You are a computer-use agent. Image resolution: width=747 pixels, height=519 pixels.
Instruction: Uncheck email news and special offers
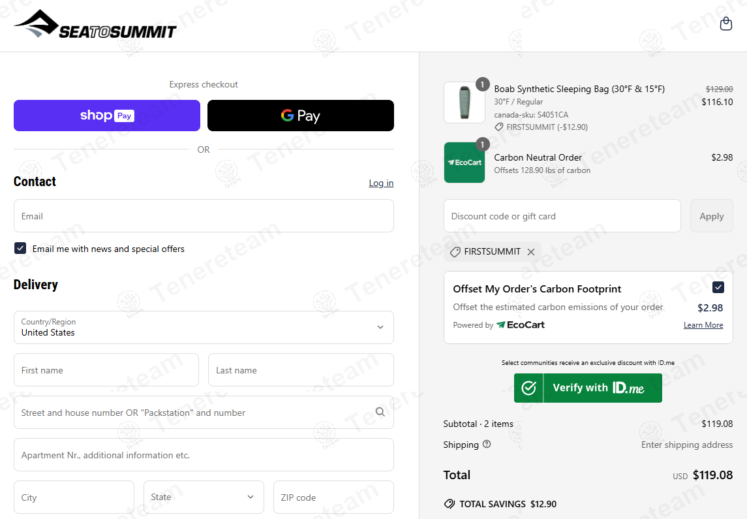coord(20,249)
